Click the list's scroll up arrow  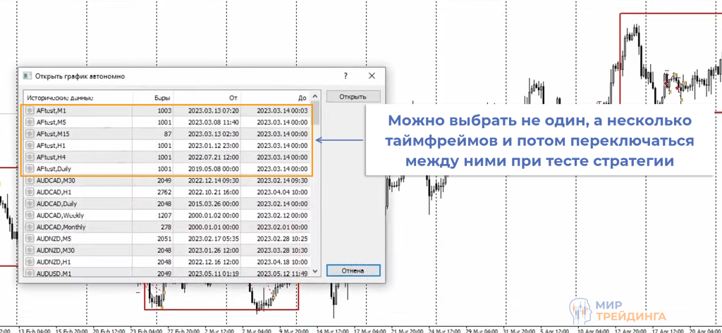point(315,96)
